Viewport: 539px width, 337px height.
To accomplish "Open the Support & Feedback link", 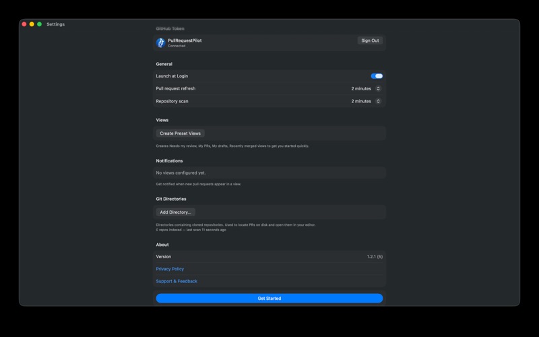I will click(x=177, y=281).
